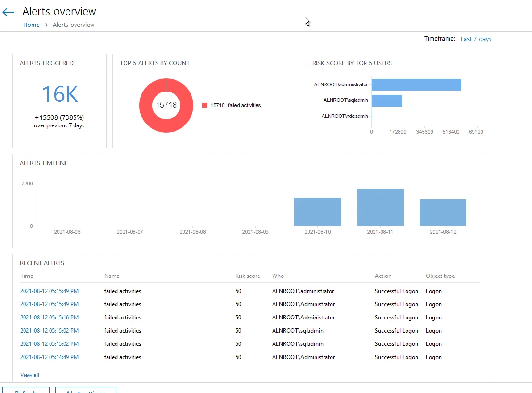
Task: Click the Object type column header
Action: (x=441, y=276)
